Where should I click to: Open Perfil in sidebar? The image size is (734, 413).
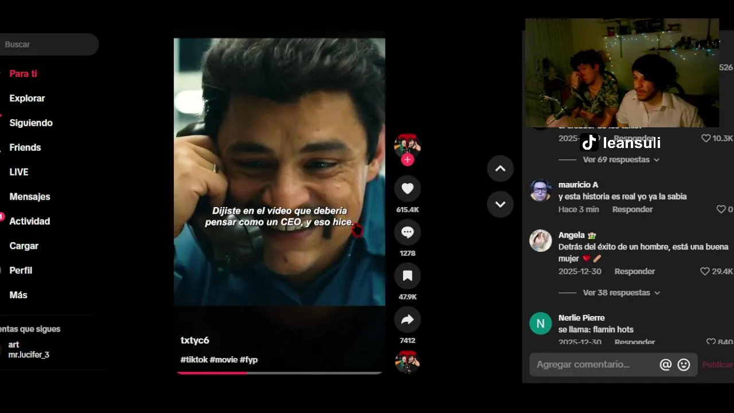coord(21,271)
